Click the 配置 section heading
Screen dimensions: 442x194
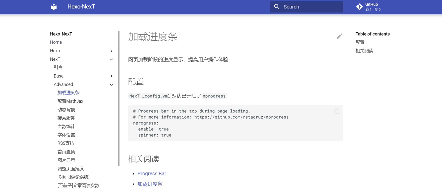136,81
